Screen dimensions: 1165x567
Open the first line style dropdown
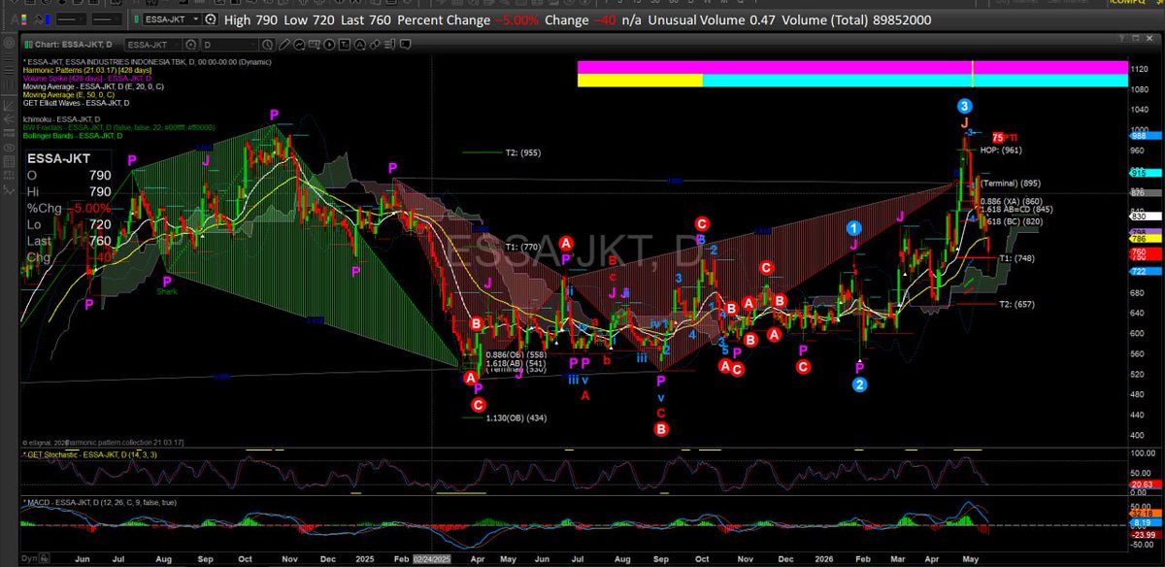71,19
